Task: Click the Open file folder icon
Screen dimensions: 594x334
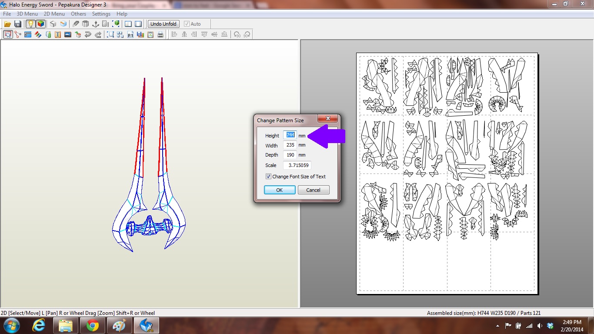Action: pyautogui.click(x=8, y=24)
